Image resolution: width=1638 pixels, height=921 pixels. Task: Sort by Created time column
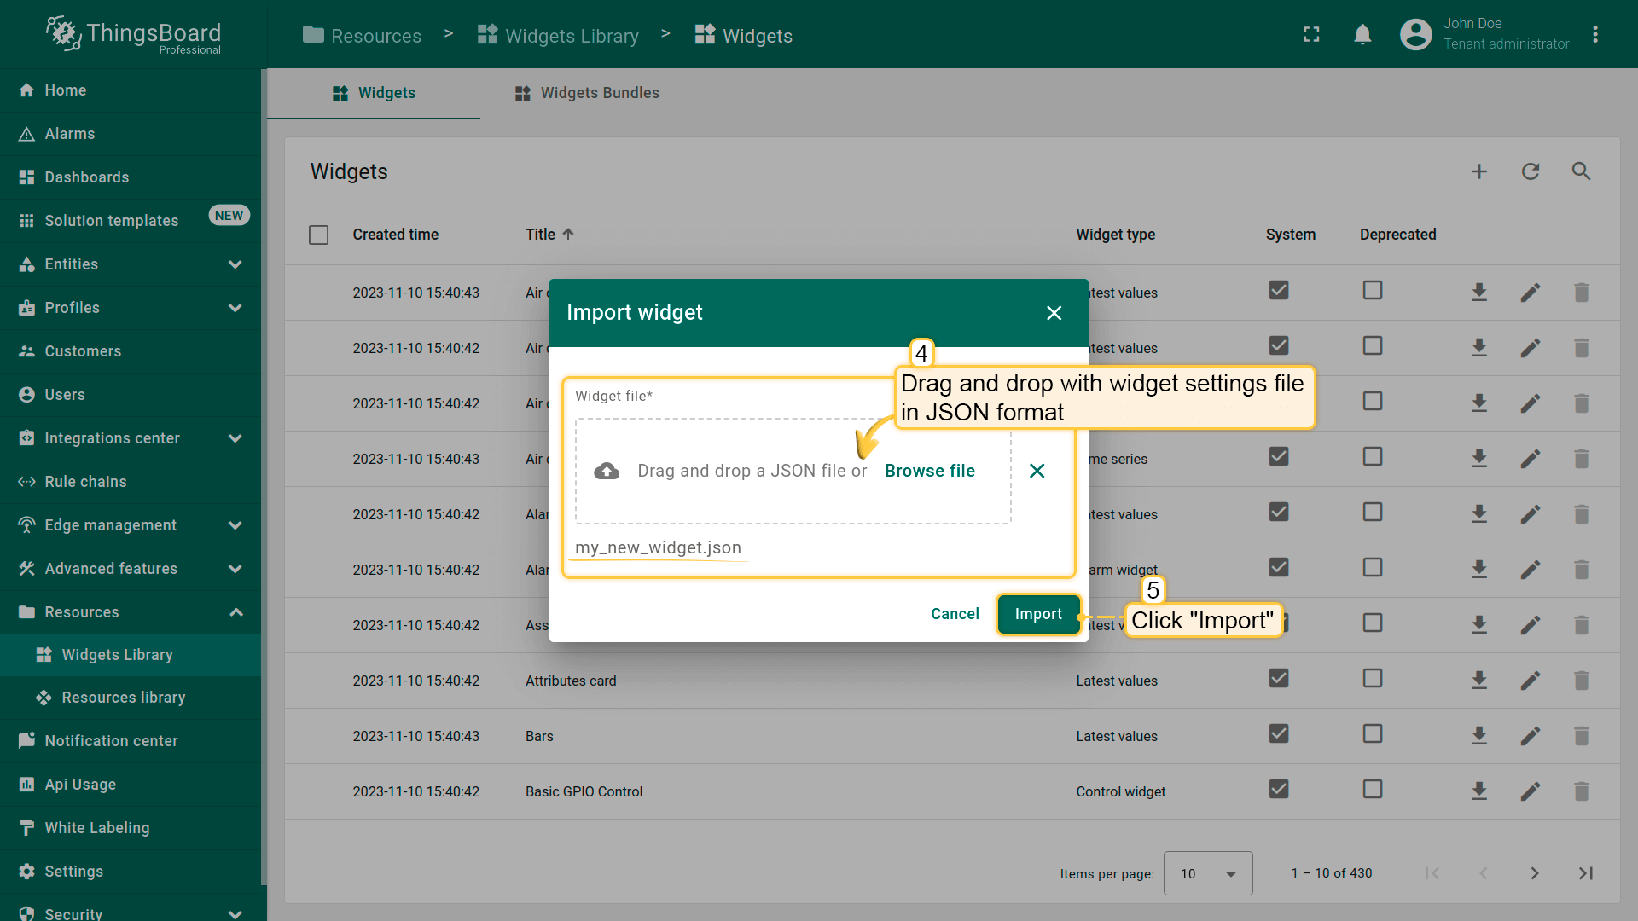coord(395,235)
